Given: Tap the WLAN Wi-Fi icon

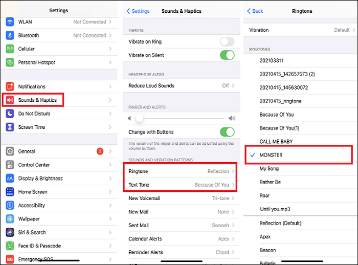Looking at the screenshot, I should point(10,22).
